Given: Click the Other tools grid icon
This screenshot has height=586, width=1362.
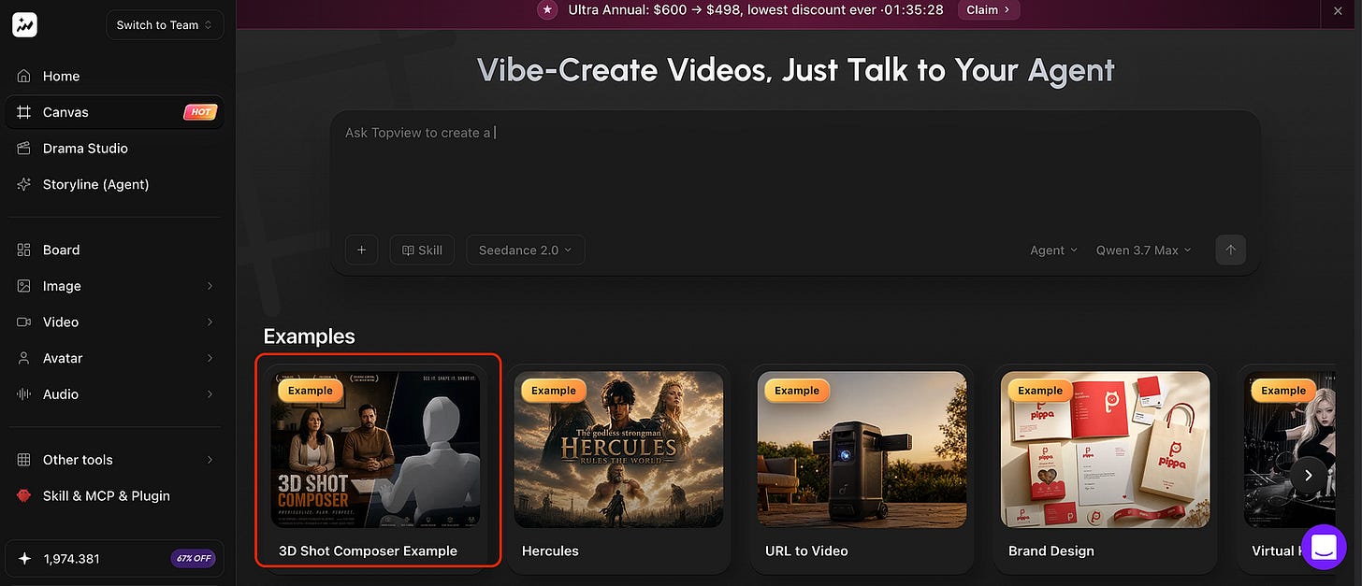Looking at the screenshot, I should [x=24, y=460].
